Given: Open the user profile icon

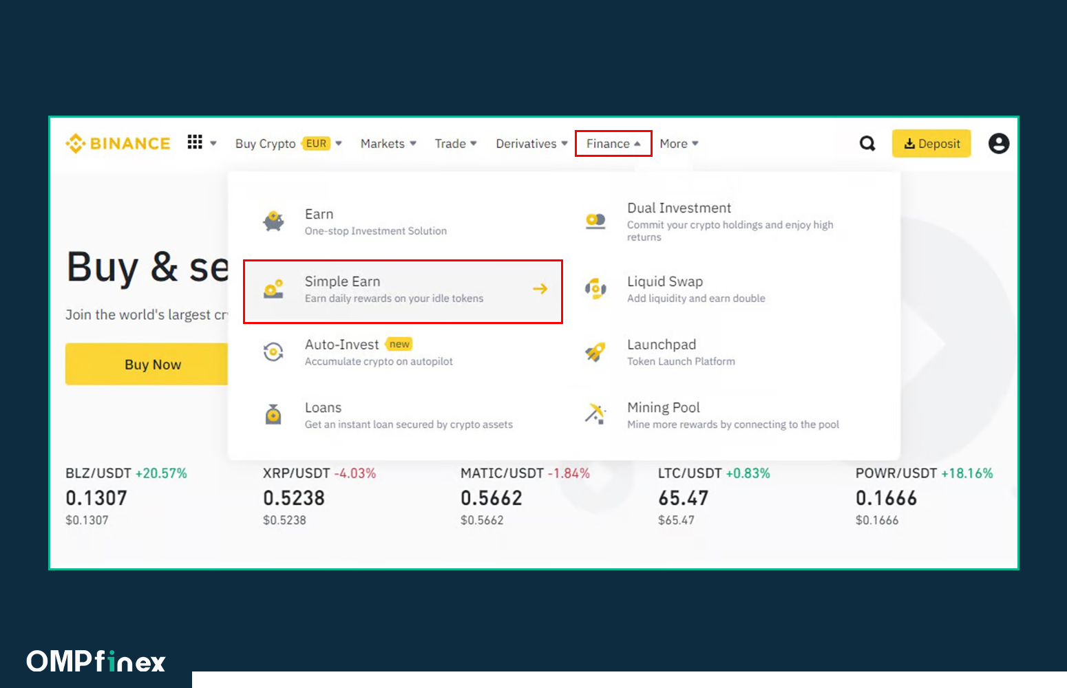Looking at the screenshot, I should pos(999,143).
